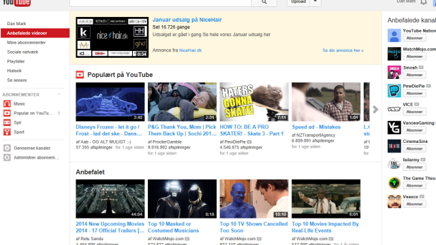Subscribe to Smosh with Abonner
Viewport: 436px width, 245px height.
pyautogui.click(x=414, y=75)
